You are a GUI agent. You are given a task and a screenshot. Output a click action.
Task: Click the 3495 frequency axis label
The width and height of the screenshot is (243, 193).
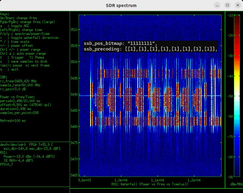pyautogui.click(x=74, y=78)
